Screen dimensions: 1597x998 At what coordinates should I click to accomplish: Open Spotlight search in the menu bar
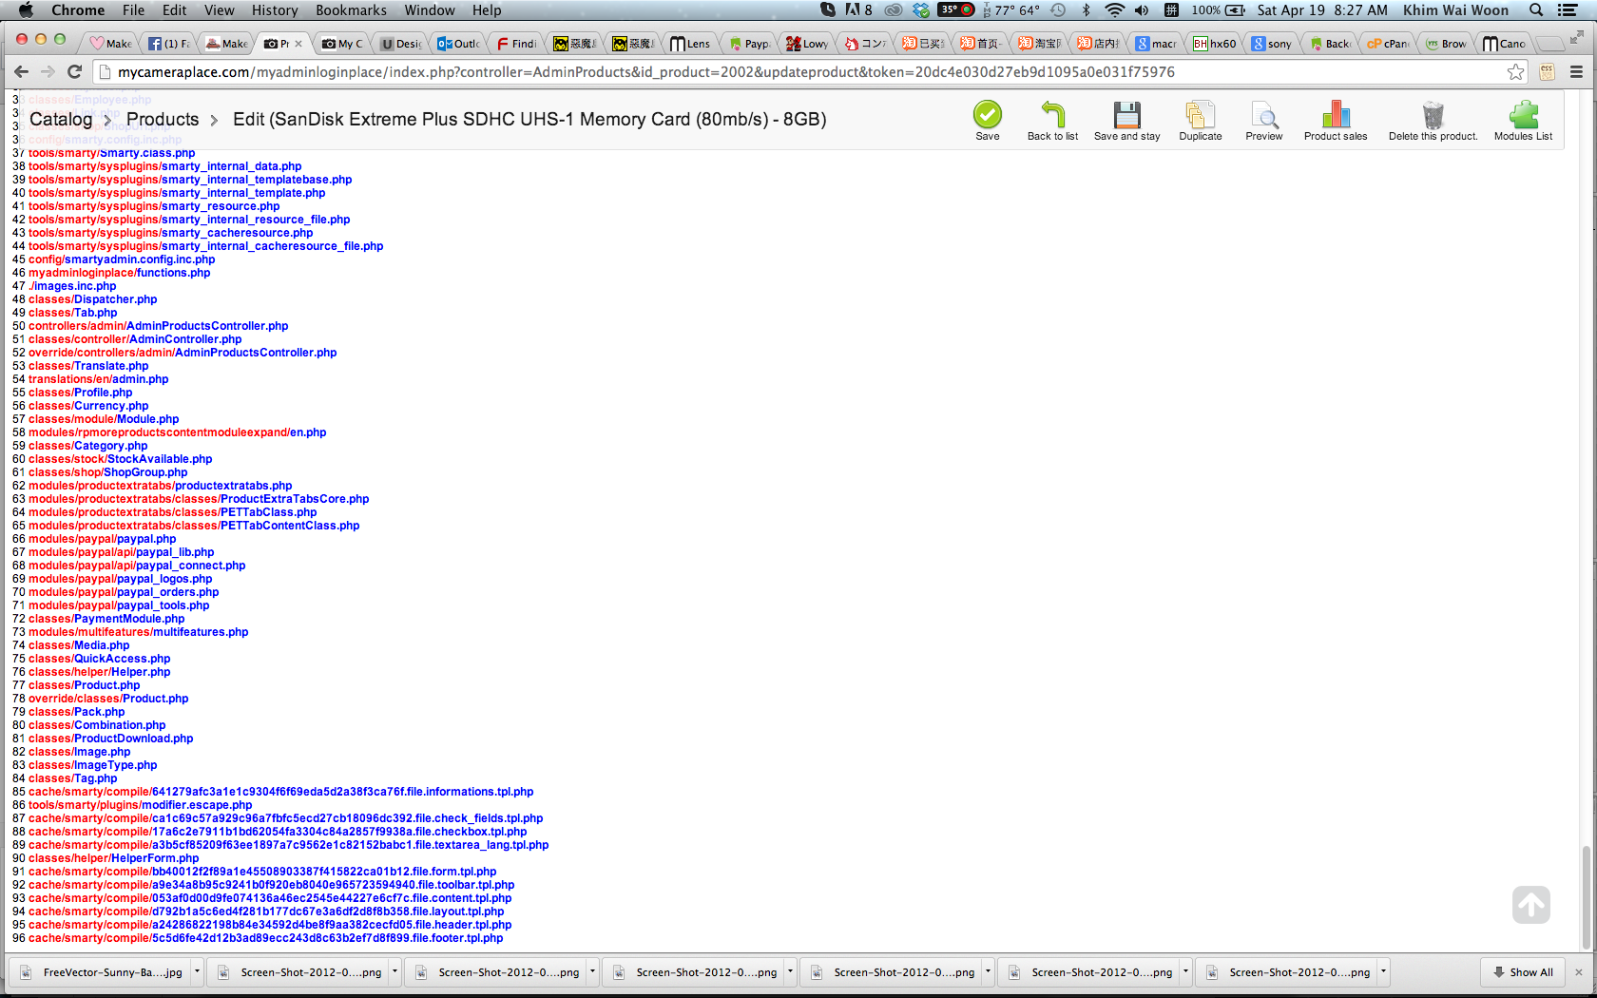pos(1535,10)
